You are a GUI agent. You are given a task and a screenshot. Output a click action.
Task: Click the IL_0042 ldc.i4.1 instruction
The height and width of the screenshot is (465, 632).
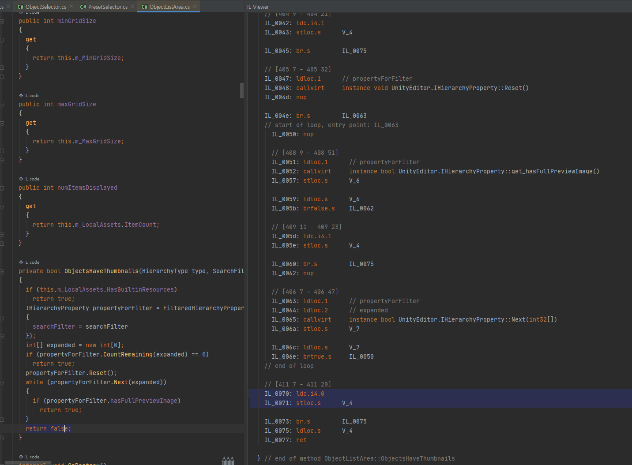pos(294,23)
